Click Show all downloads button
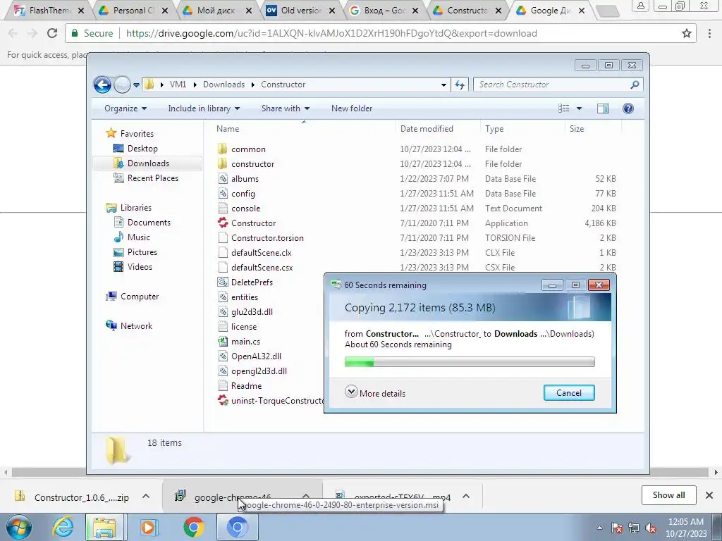722x541 pixels. (668, 495)
